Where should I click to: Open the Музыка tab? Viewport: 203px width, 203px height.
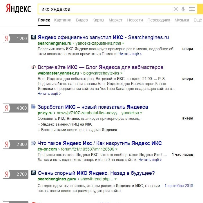(x=182, y=20)
